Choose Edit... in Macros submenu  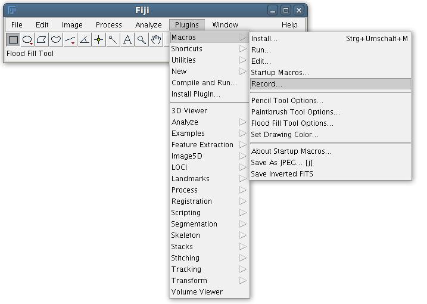point(331,61)
